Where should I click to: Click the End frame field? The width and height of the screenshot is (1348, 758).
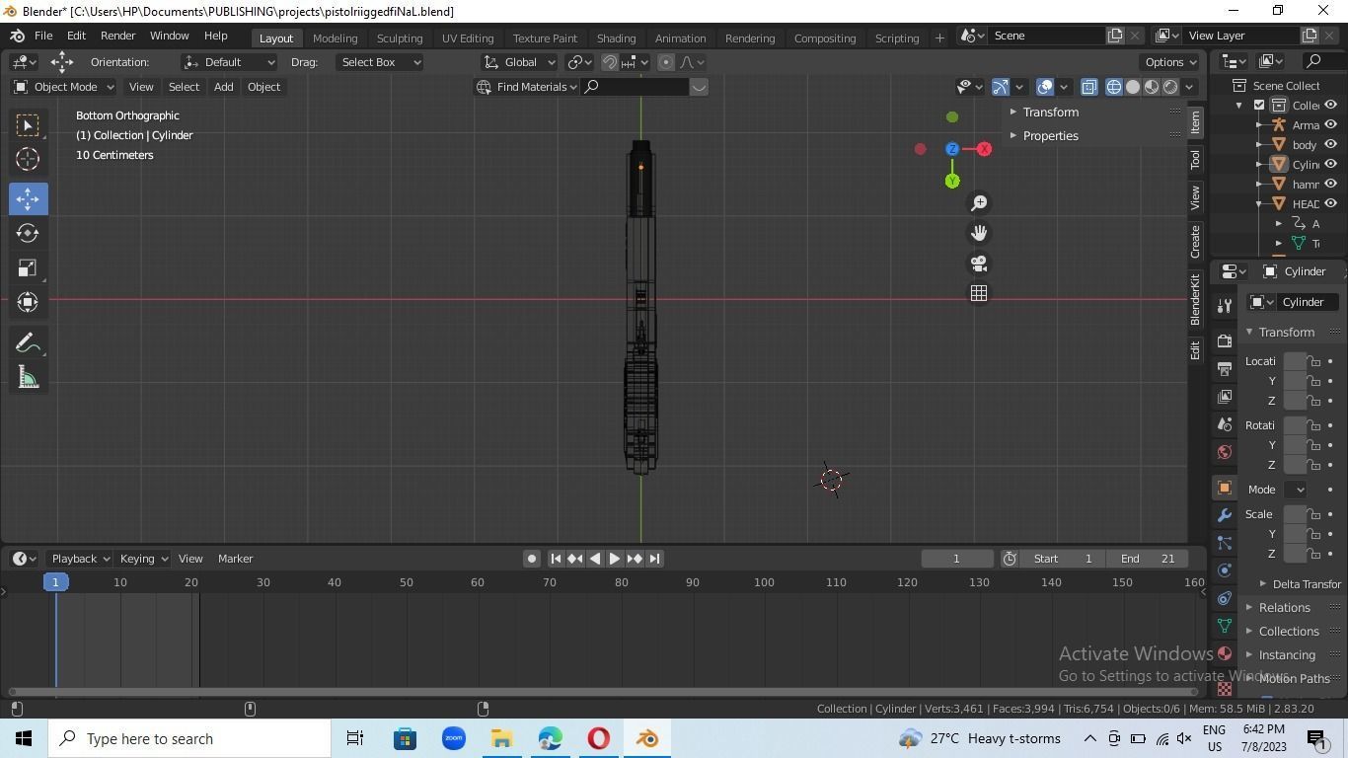(1148, 559)
